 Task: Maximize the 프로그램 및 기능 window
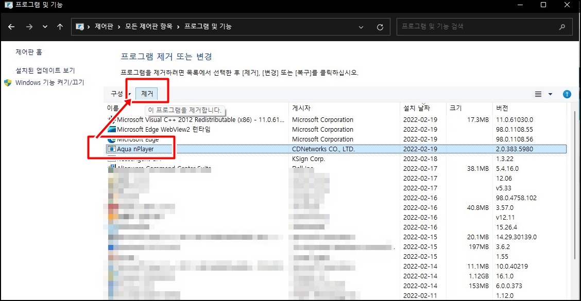coord(543,5)
